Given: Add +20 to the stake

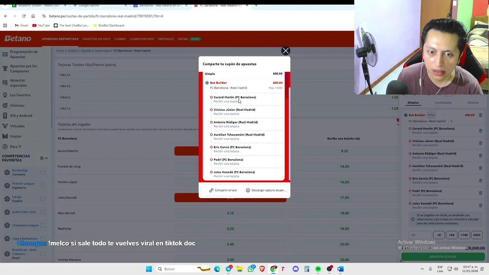Looking at the screenshot, I should 452,235.
